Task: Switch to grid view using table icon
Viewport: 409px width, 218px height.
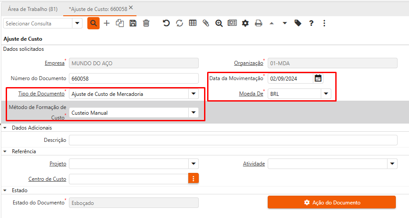Action: pos(193,23)
